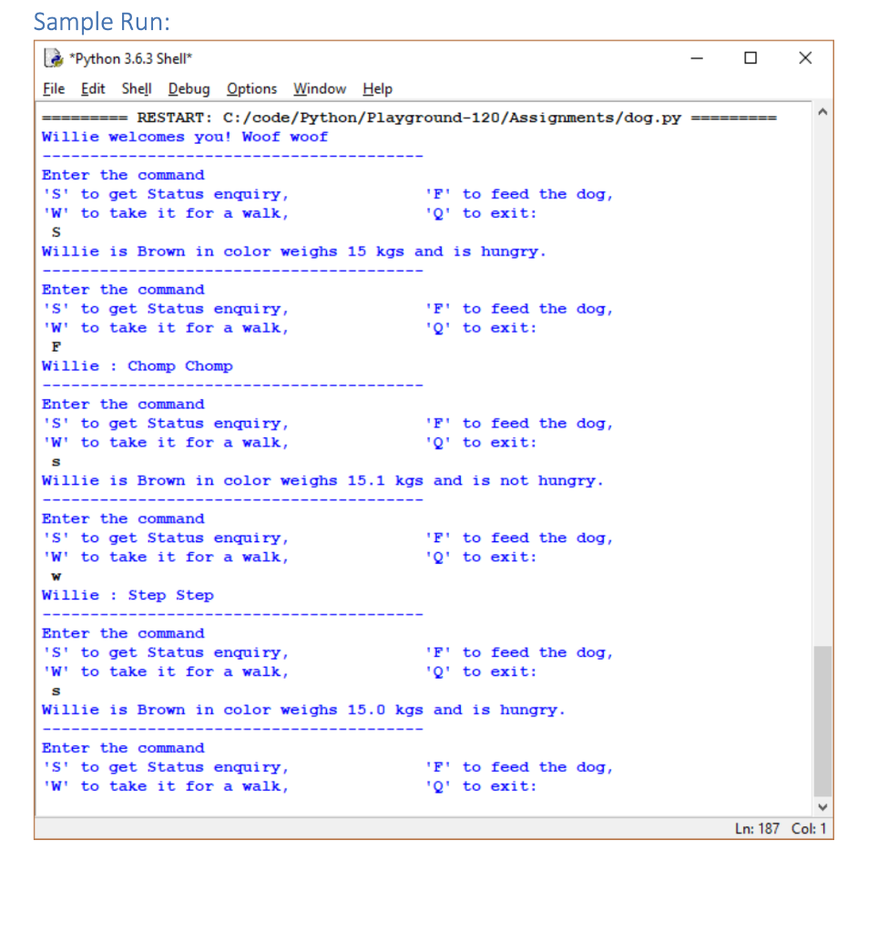Open the Debug menu

[x=189, y=89]
